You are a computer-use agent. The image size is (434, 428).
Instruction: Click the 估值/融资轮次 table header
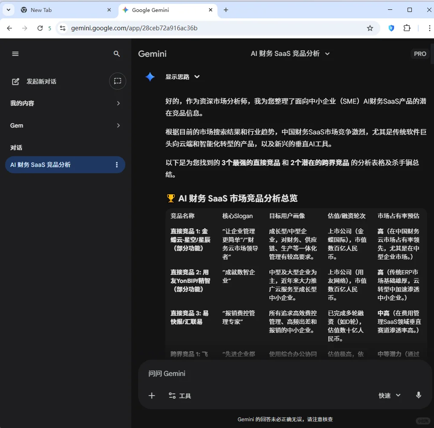(x=347, y=216)
